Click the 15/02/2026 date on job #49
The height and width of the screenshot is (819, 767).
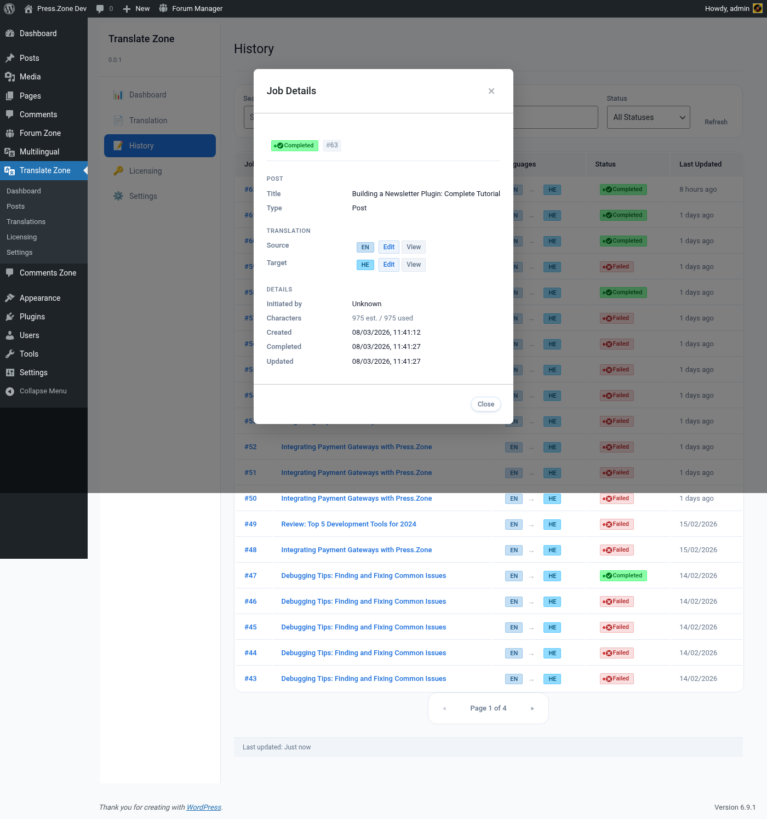[x=698, y=524]
